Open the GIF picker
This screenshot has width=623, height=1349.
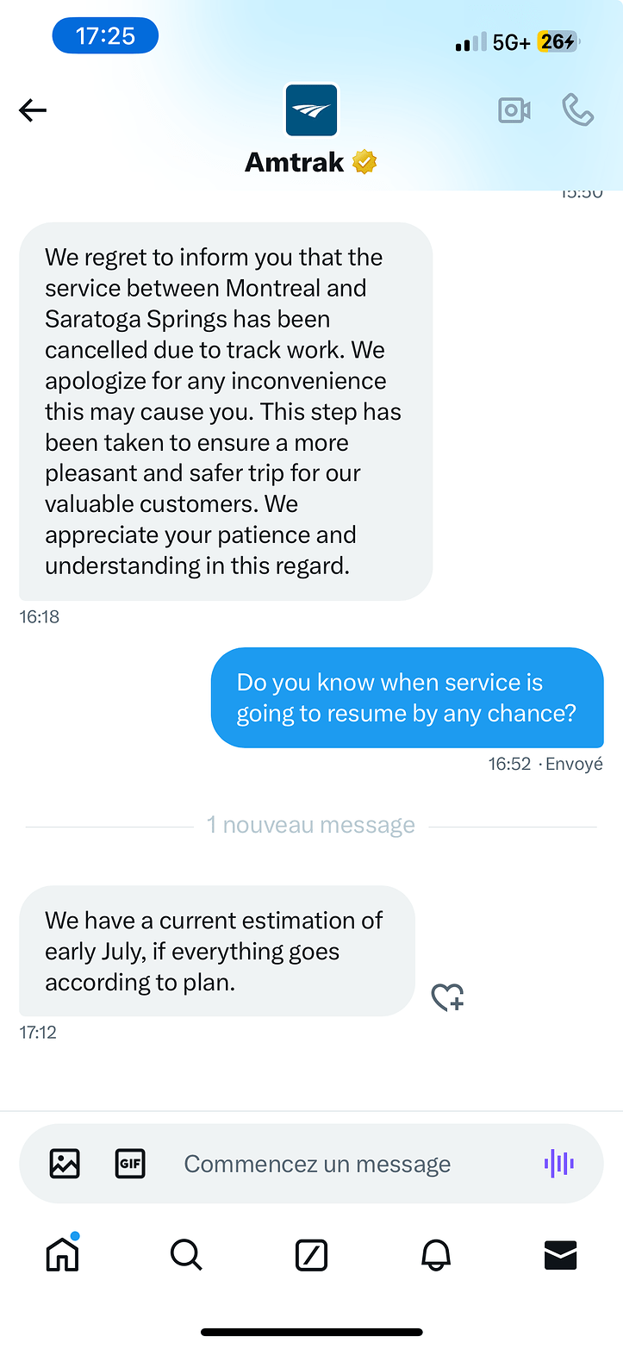(x=130, y=1164)
